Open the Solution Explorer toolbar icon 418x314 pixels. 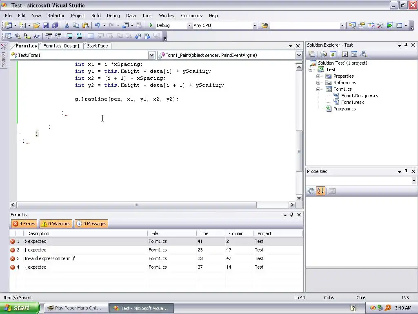coord(352,25)
